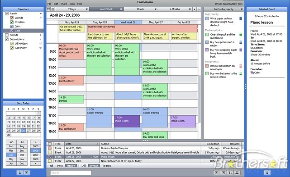Click priority icon for wrapping paper to-do
290x177 pixels.
tap(241, 50)
